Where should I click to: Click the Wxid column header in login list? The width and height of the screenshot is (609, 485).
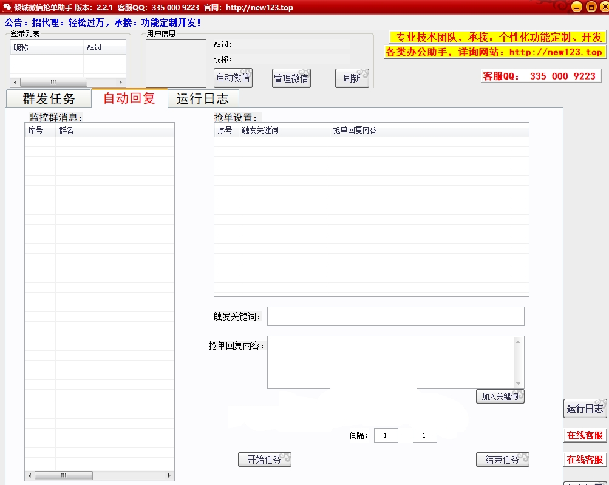[x=104, y=47]
